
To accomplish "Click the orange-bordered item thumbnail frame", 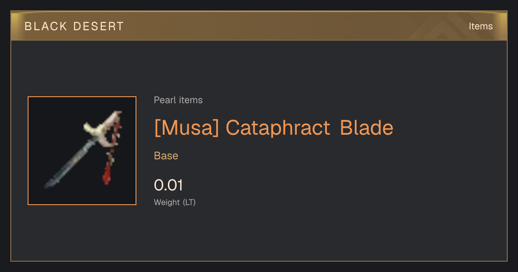I will [x=82, y=151].
